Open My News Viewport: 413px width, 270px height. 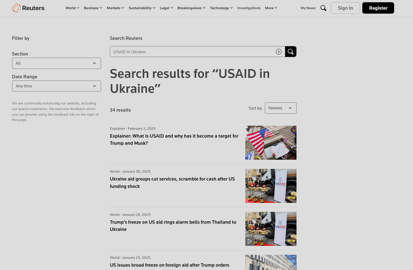tap(308, 8)
